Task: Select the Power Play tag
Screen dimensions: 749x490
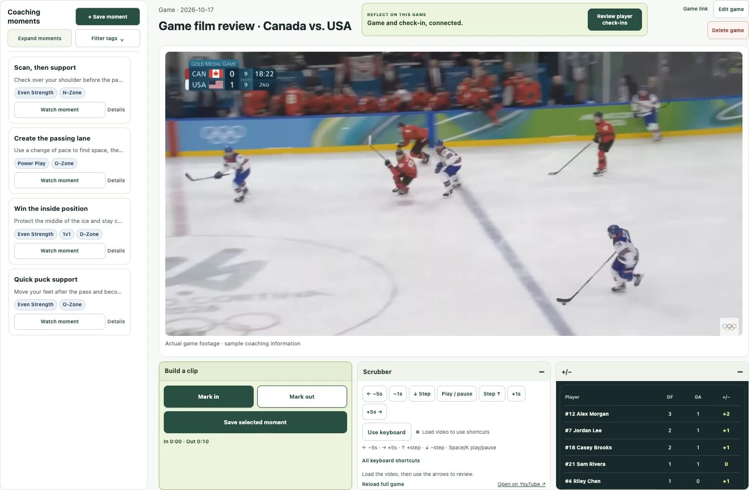Action: click(x=32, y=164)
